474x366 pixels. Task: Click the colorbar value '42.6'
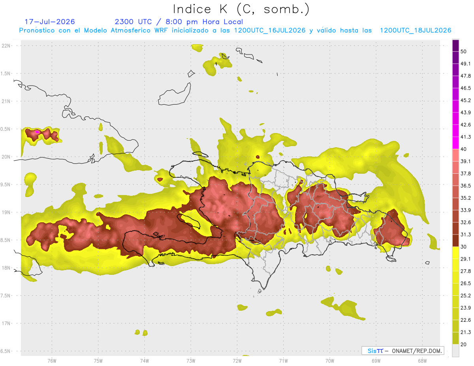point(466,125)
